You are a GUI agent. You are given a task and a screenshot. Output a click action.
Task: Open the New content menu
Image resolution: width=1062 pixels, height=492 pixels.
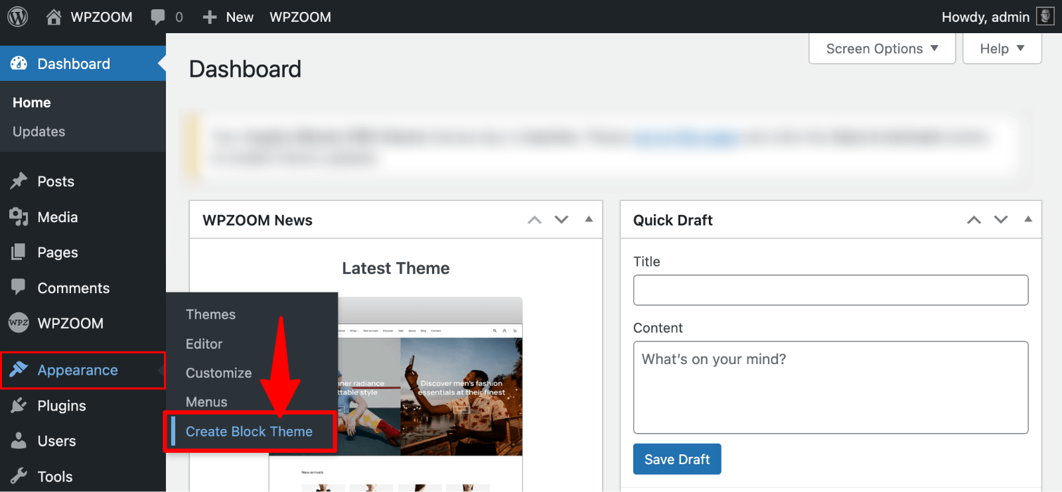[228, 17]
